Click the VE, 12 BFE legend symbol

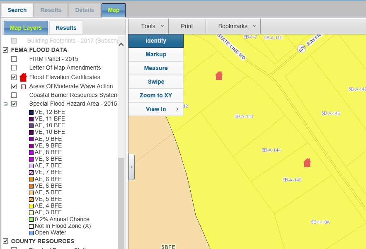(x=32, y=112)
